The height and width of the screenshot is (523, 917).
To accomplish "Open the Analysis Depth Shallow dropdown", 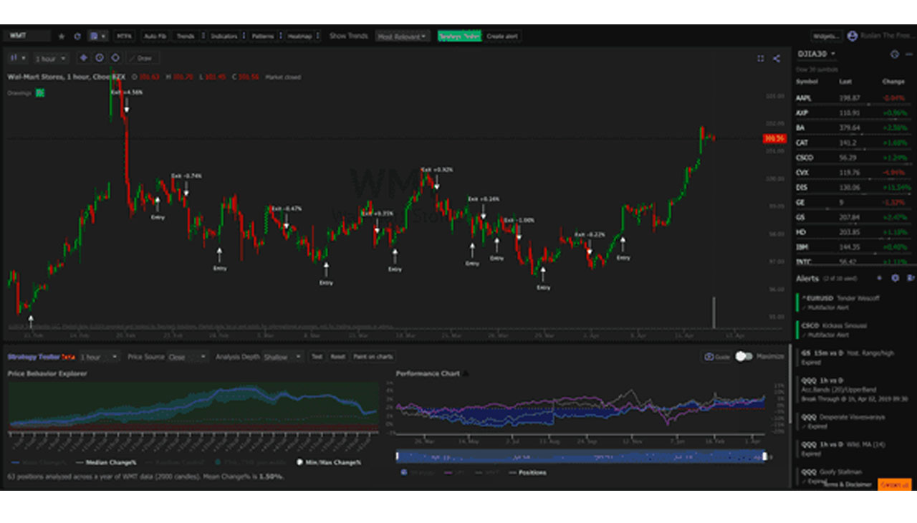I will 283,357.
